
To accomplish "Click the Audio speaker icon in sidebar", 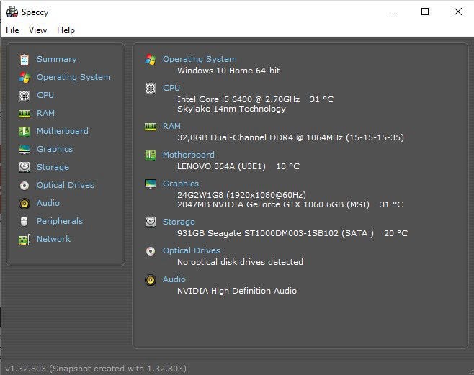I will tap(24, 203).
